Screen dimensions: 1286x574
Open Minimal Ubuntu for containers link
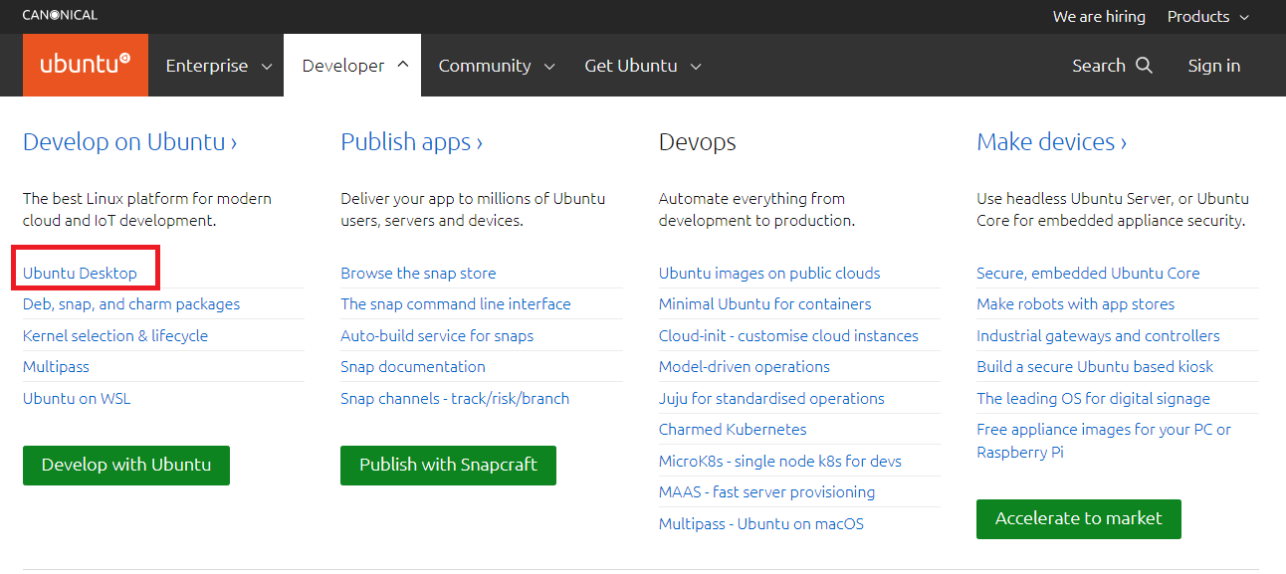tap(765, 303)
